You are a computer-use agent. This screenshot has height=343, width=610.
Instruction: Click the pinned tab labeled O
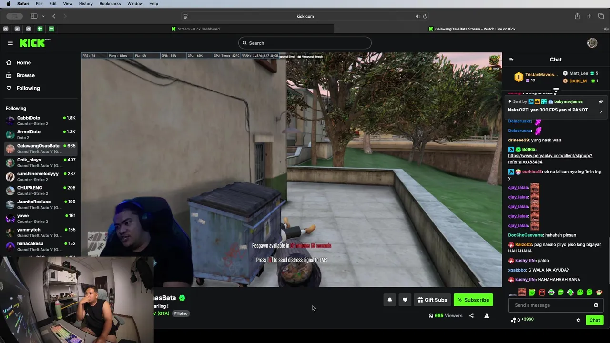[x=6, y=29]
